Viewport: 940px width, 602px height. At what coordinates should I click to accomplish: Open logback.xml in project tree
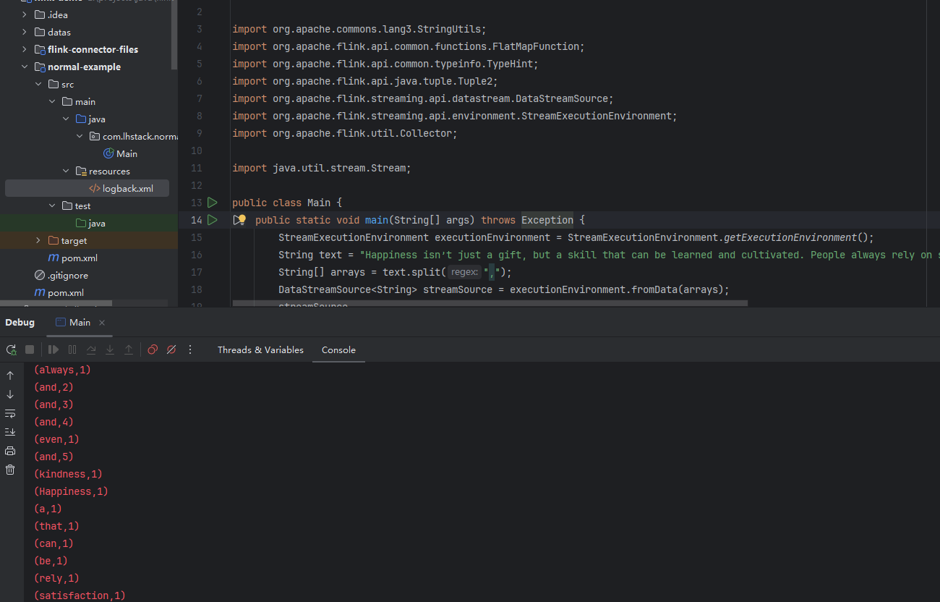coord(127,188)
